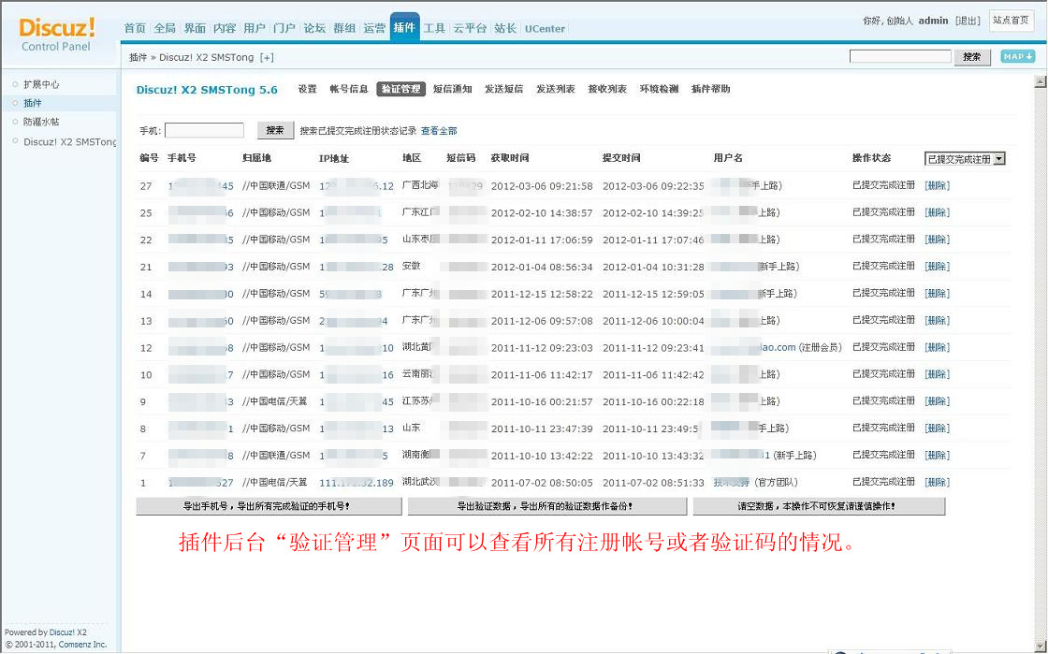Delete record number 13
This screenshot has width=1048, height=654.
pos(937,321)
